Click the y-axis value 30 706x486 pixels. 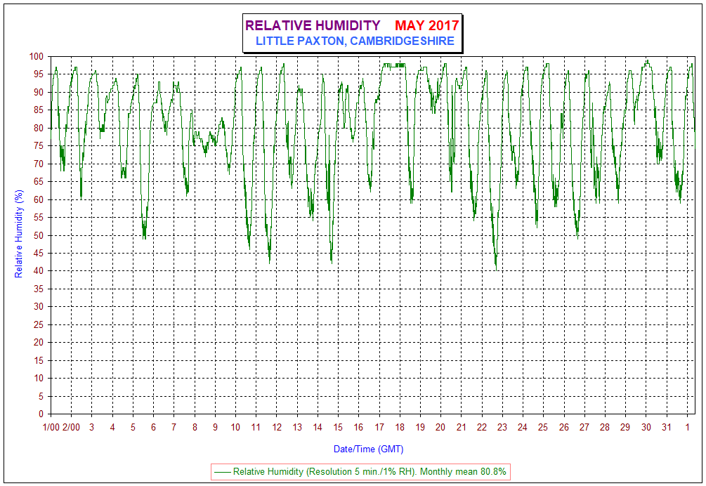click(39, 306)
